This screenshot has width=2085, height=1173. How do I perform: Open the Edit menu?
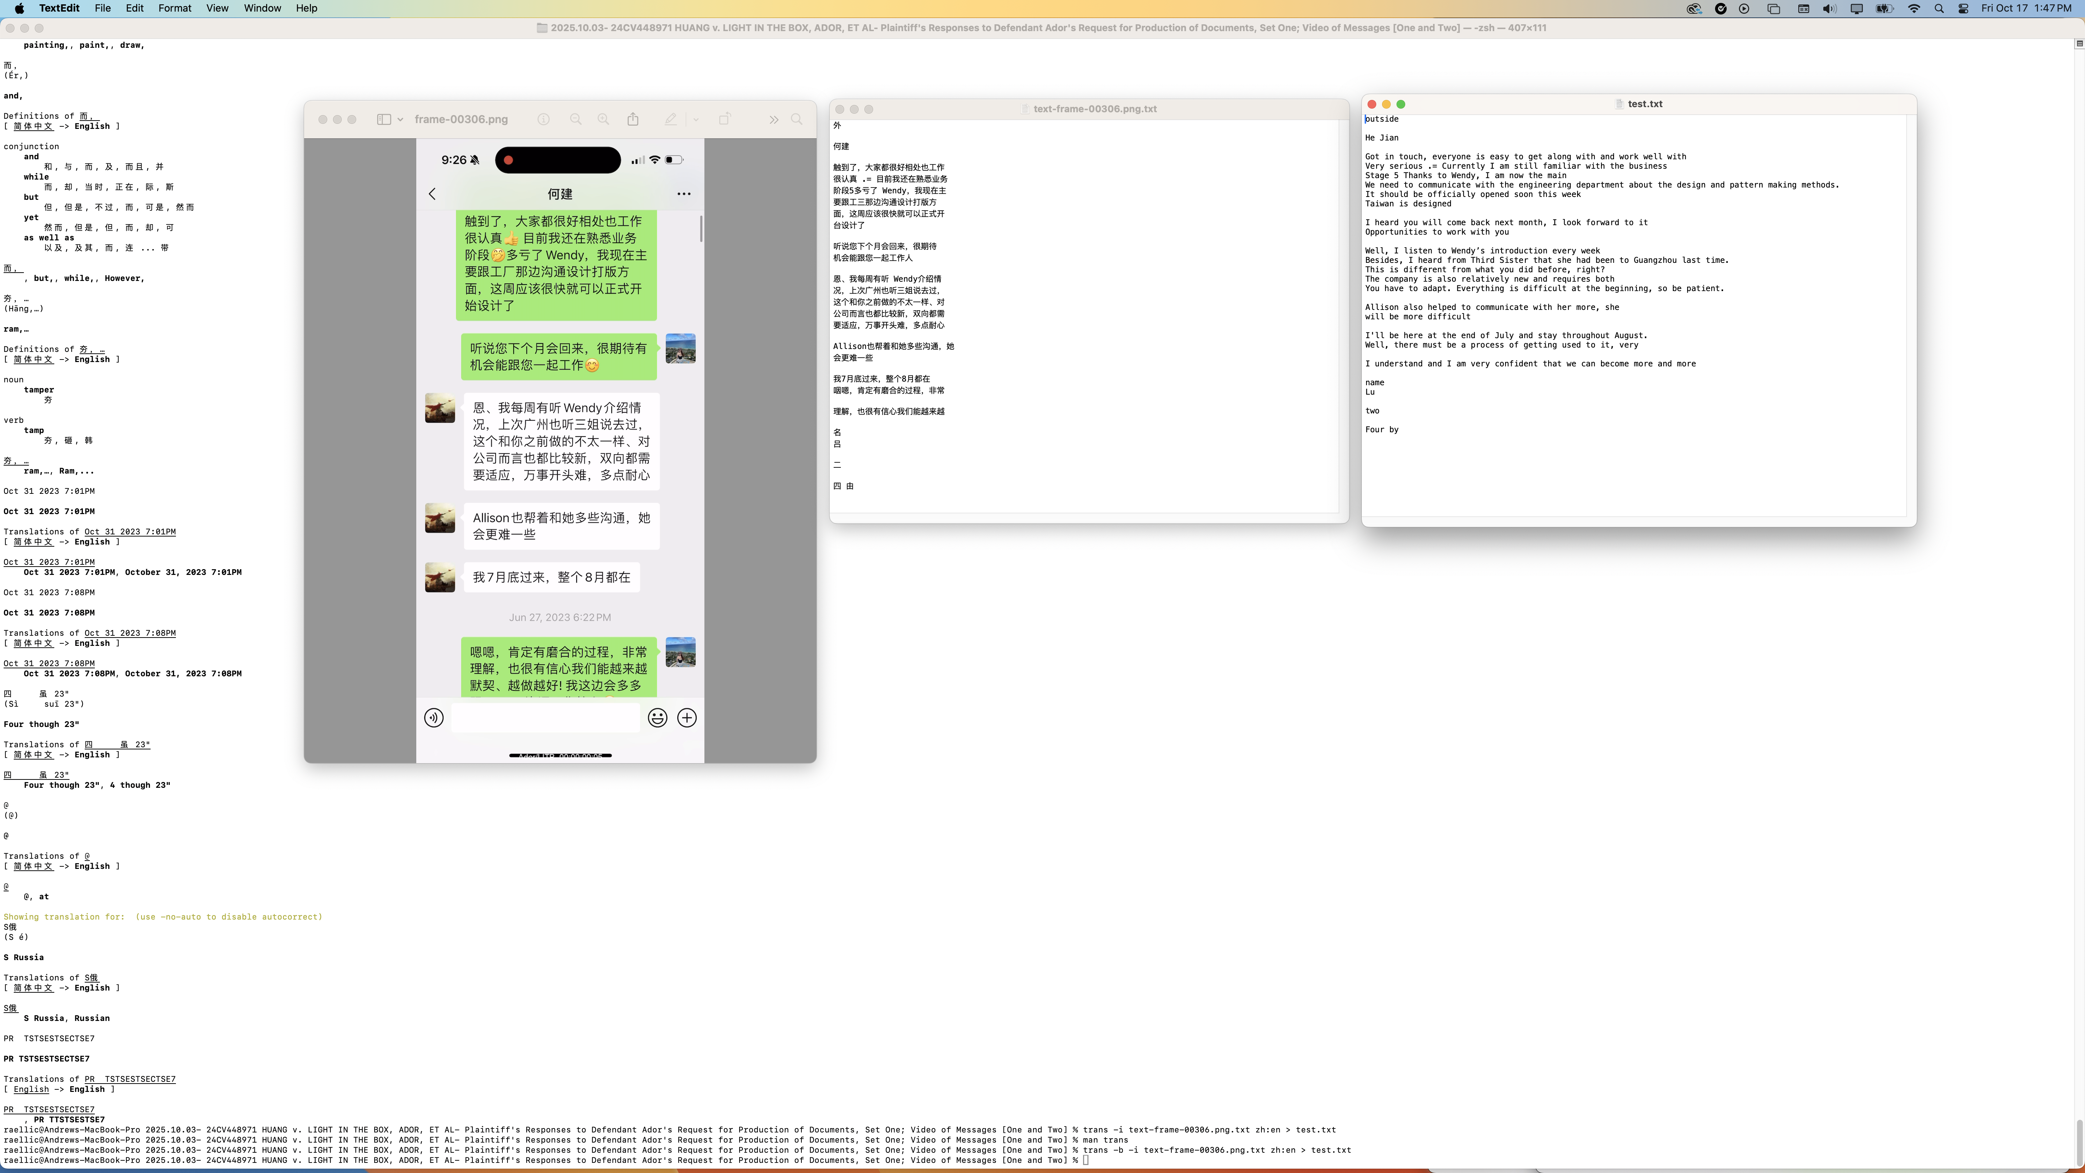[x=134, y=8]
